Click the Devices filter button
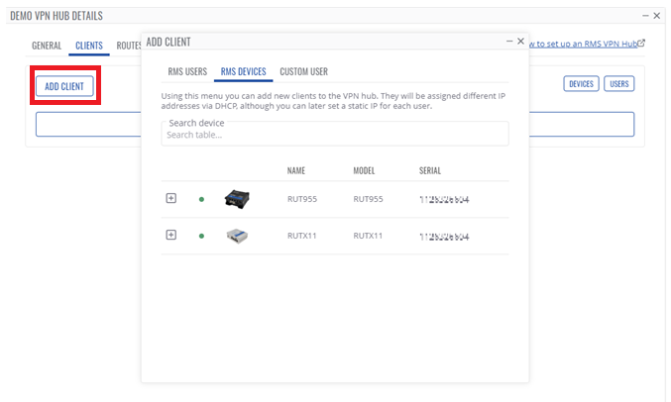The image size is (671, 402). pos(581,84)
